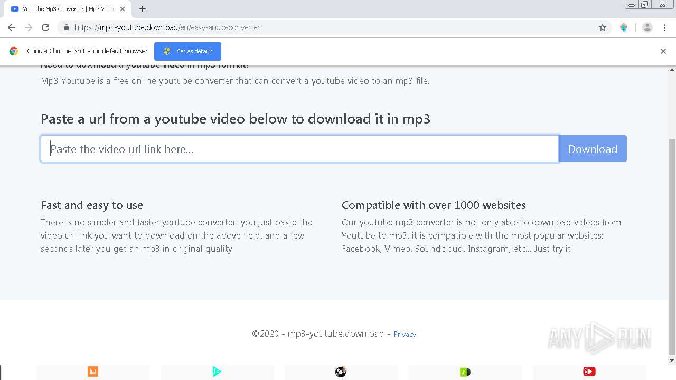
Task: Click the green play icon tile
Action: point(217,372)
